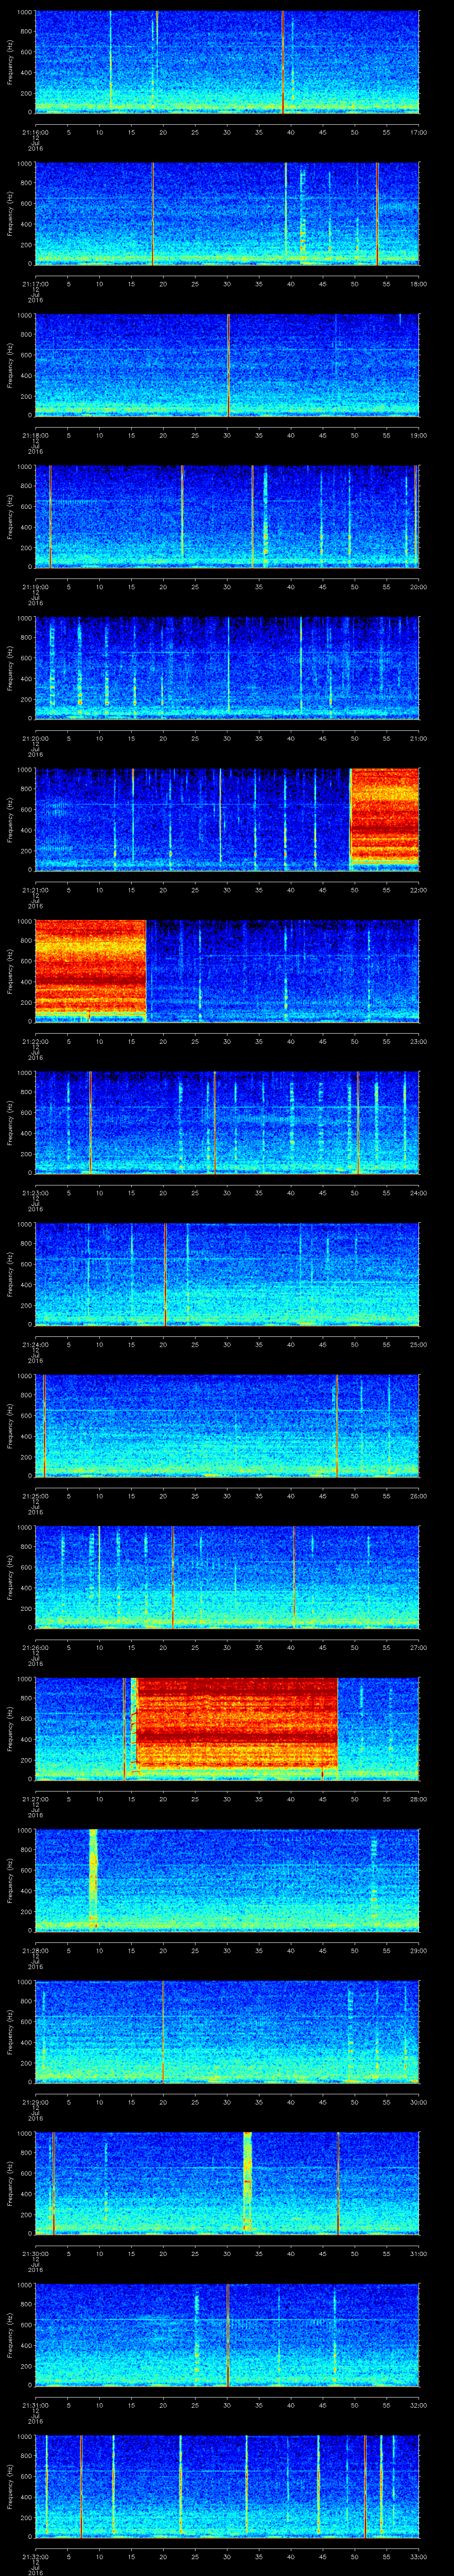This screenshot has width=454, height=2576.
Task: Select the 21:19:00 time axis label
Action: [35, 587]
